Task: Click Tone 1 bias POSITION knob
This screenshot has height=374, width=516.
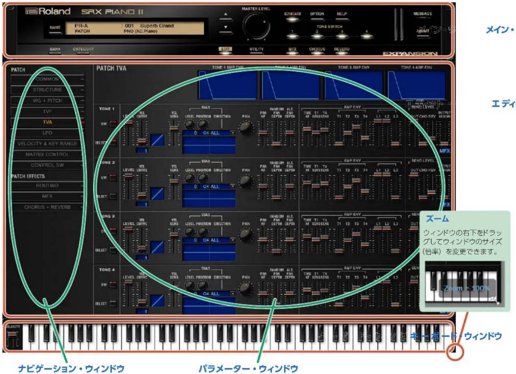Action: 203,124
